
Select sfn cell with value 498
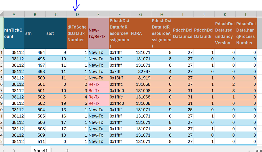(x=35, y=71)
